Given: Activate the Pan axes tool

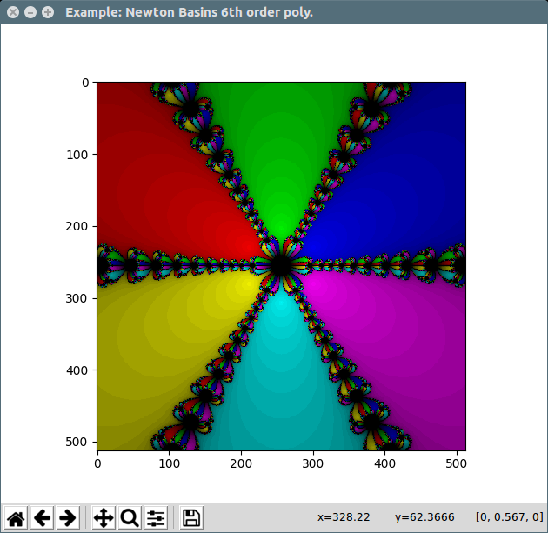Looking at the screenshot, I should [x=103, y=518].
